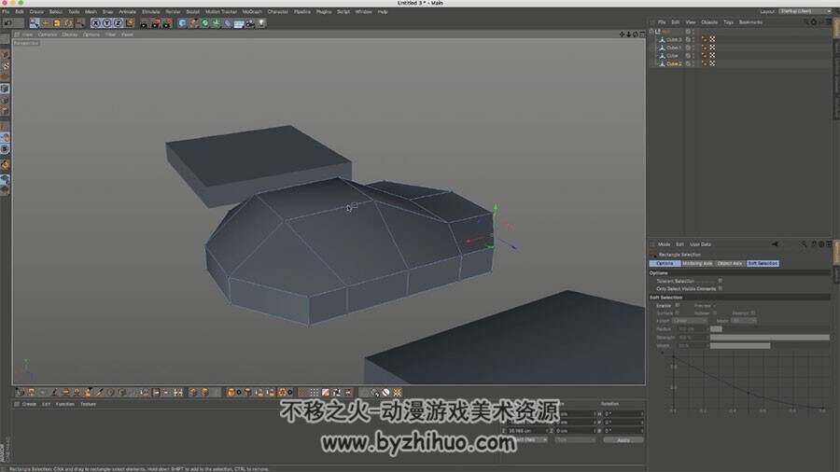Toggle visibility dots of Cube.3
Image resolution: width=840 pixels, height=472 pixels.
click(x=693, y=39)
